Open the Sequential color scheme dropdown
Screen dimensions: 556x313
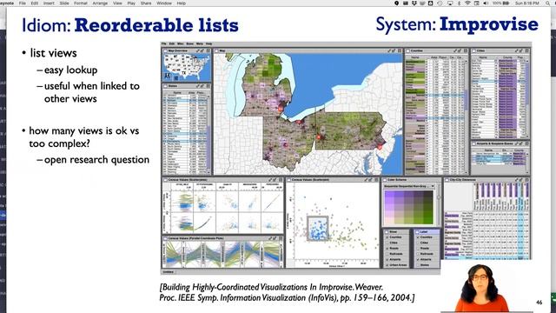click(x=409, y=186)
